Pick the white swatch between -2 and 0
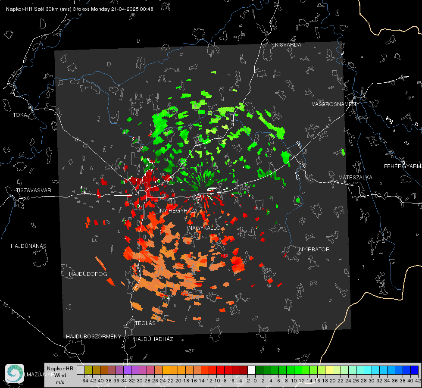422x388 pixels. coord(251,370)
